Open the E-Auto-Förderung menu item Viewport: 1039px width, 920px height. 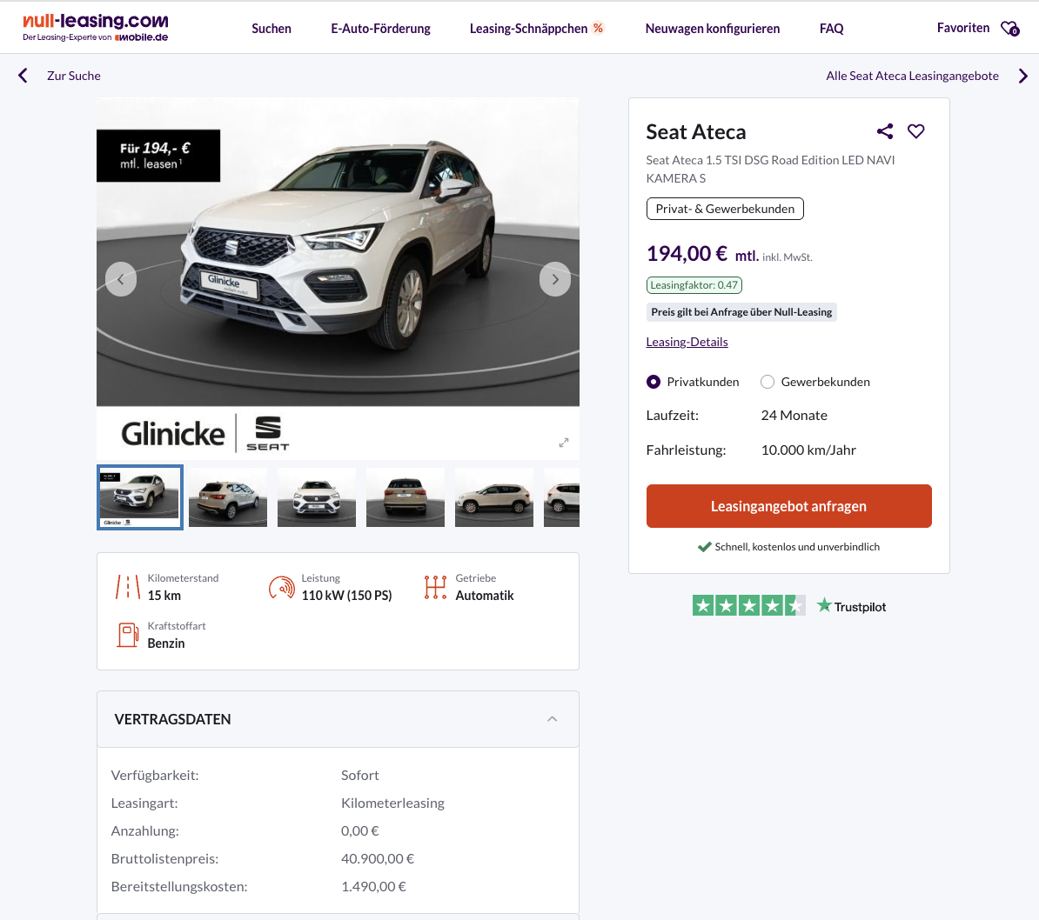(380, 29)
